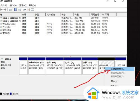The image size is (140, 101).
Task: Select the 办公 (E:) partition block in disk map
Action: click(73, 66)
